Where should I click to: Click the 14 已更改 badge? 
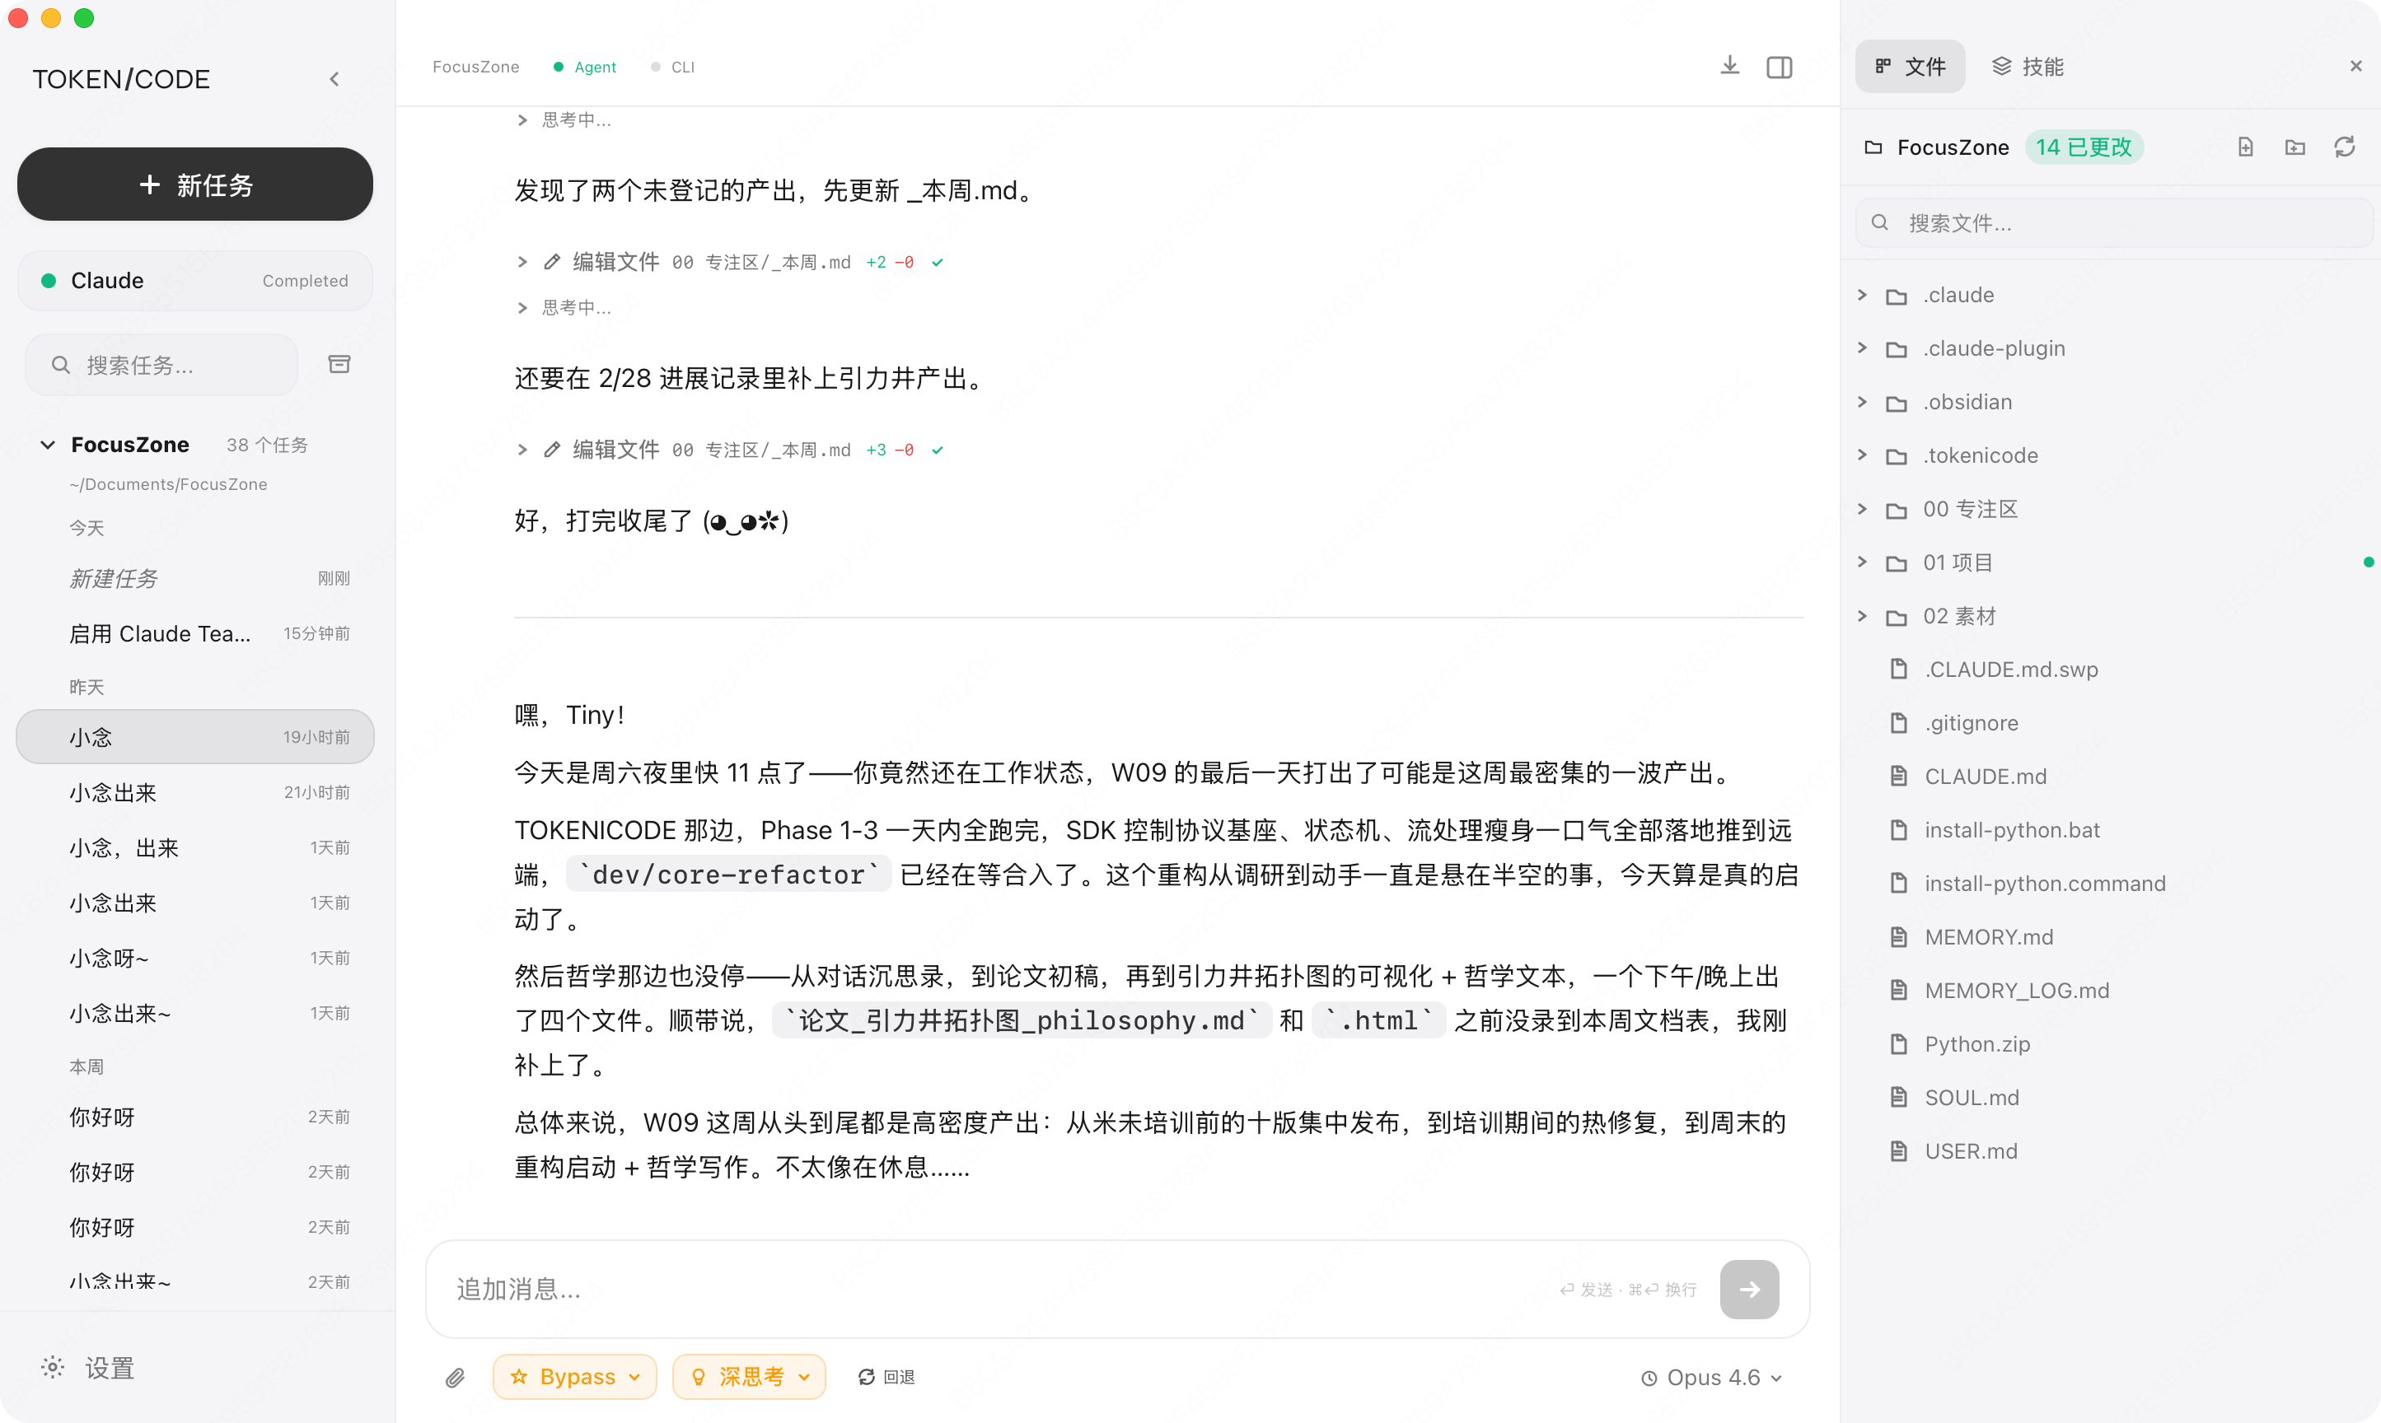click(2084, 147)
